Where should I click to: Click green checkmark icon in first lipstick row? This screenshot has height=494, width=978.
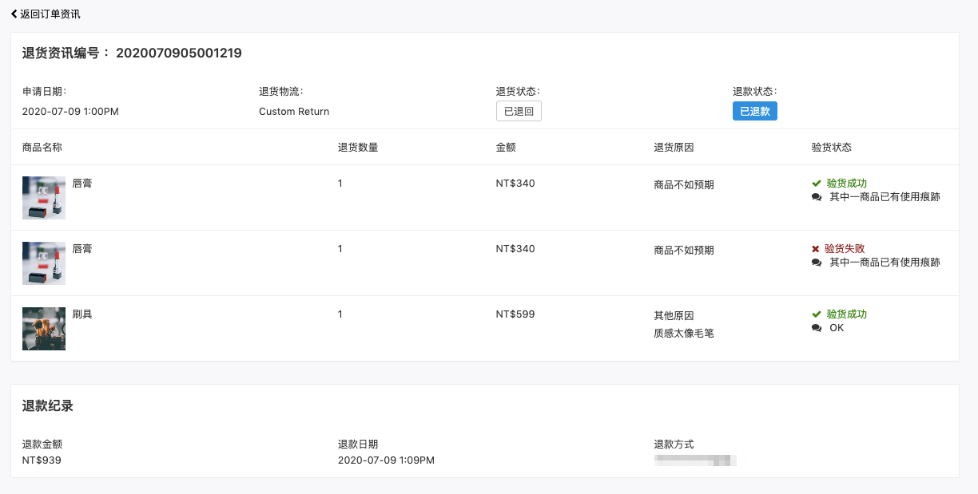click(817, 183)
